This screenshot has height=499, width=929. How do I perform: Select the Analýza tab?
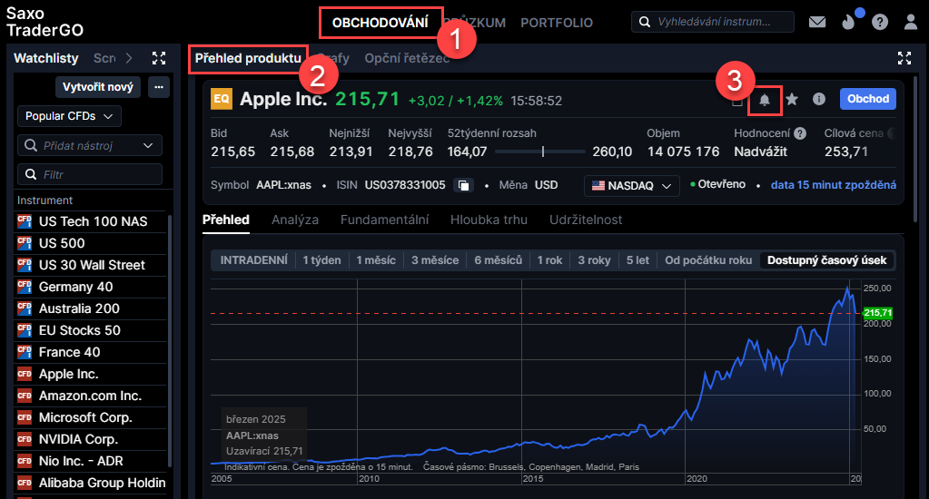point(295,220)
